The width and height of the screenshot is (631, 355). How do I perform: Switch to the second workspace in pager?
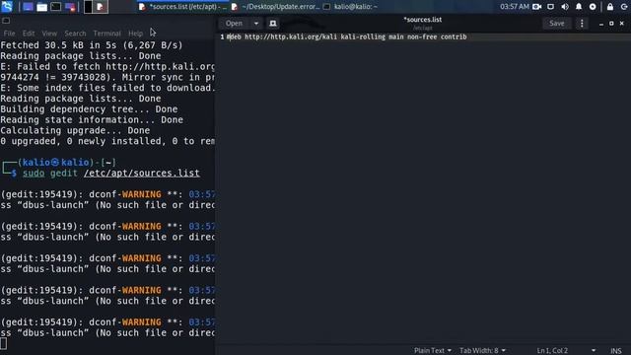pyautogui.click(x=101, y=7)
